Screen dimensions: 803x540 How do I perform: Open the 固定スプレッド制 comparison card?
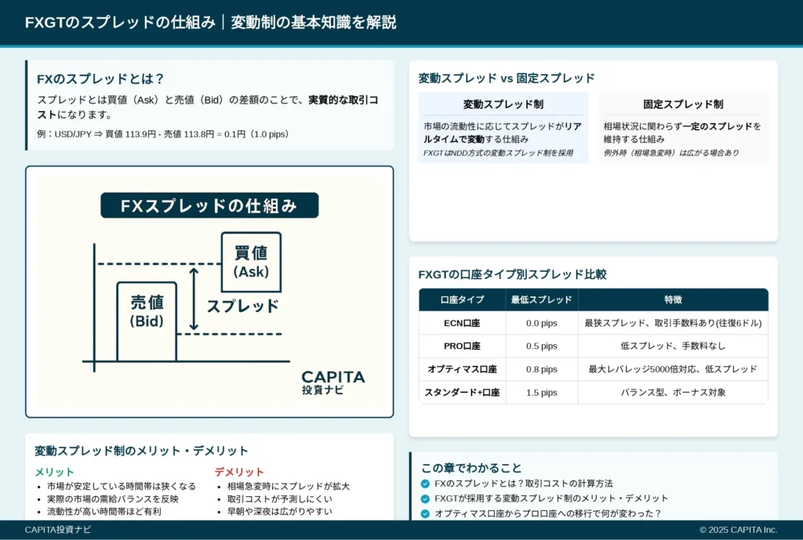[x=683, y=128]
